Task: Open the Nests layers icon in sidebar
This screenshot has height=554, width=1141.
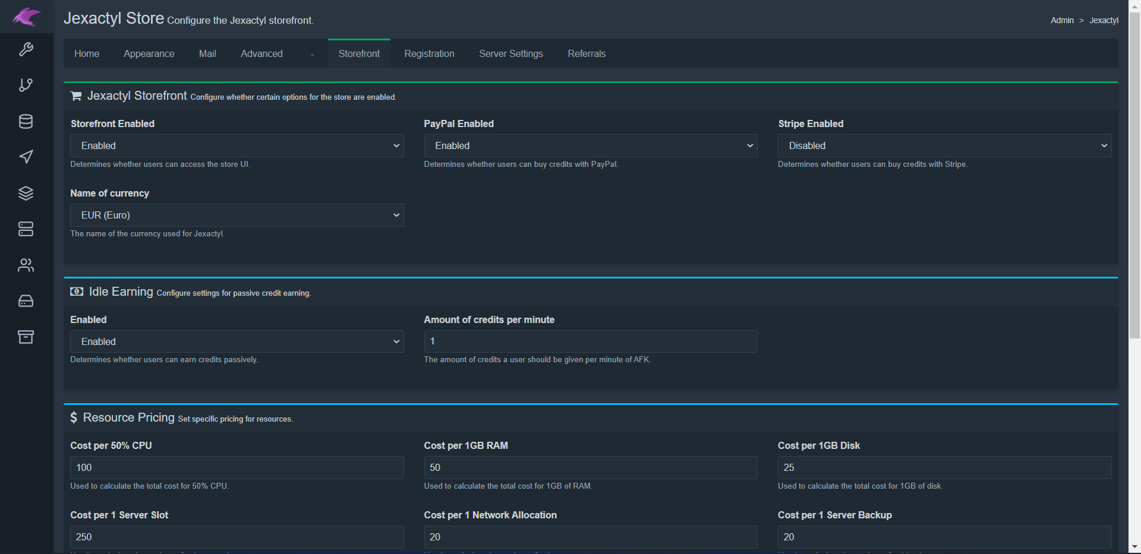Action: (26, 193)
